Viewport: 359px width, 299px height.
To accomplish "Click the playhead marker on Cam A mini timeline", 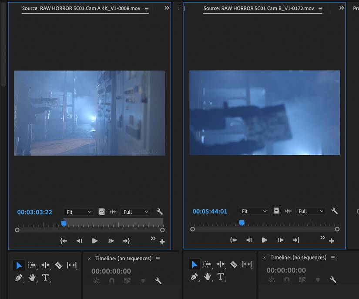I will coord(64,223).
